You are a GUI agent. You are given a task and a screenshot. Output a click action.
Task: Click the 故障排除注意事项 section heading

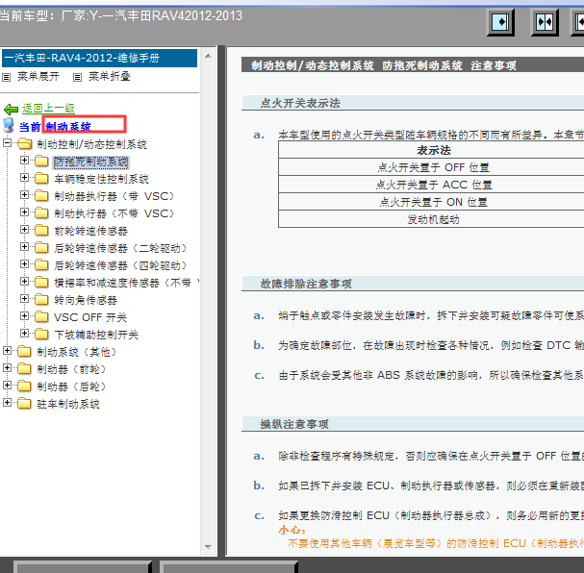point(306,284)
